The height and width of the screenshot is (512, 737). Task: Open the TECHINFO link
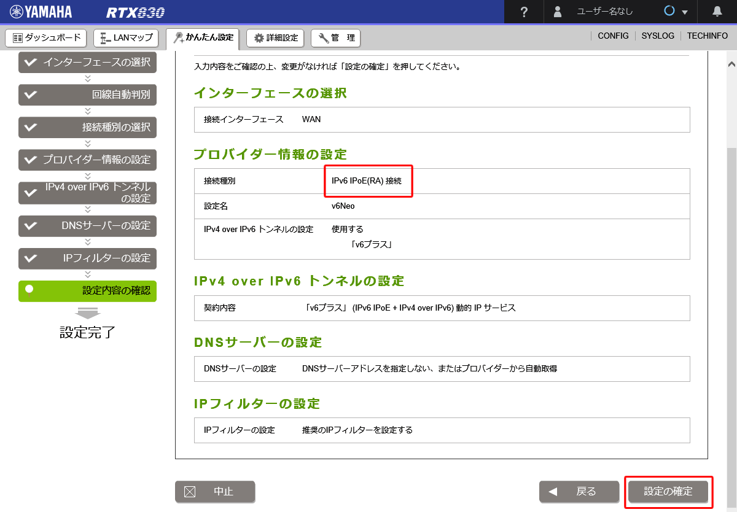tap(708, 36)
